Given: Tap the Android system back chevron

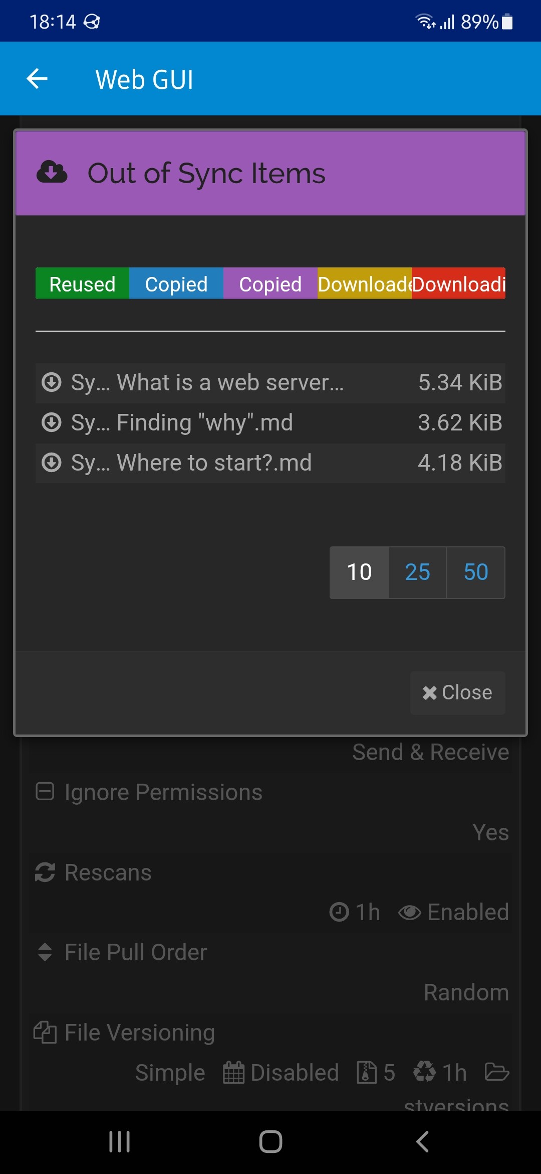Looking at the screenshot, I should (422, 1141).
